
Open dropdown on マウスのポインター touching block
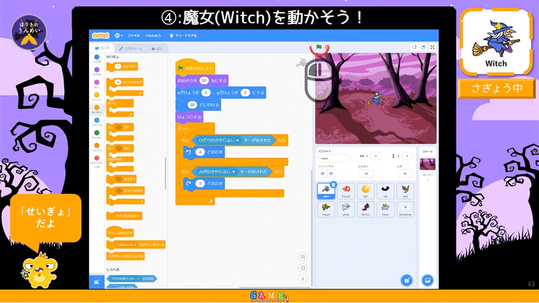click(139, 279)
